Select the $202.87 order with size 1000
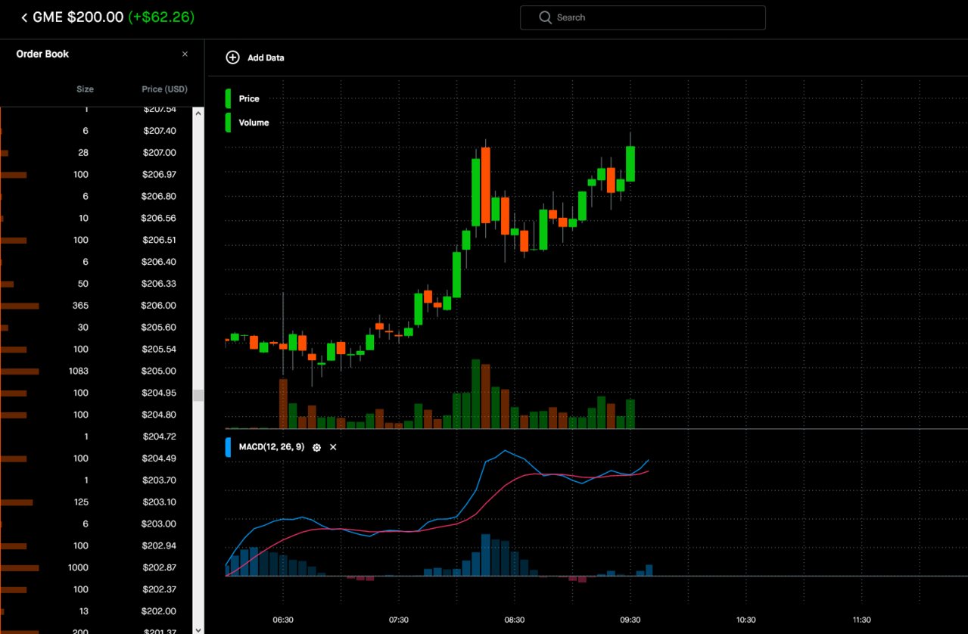This screenshot has width=968, height=634. [x=96, y=568]
